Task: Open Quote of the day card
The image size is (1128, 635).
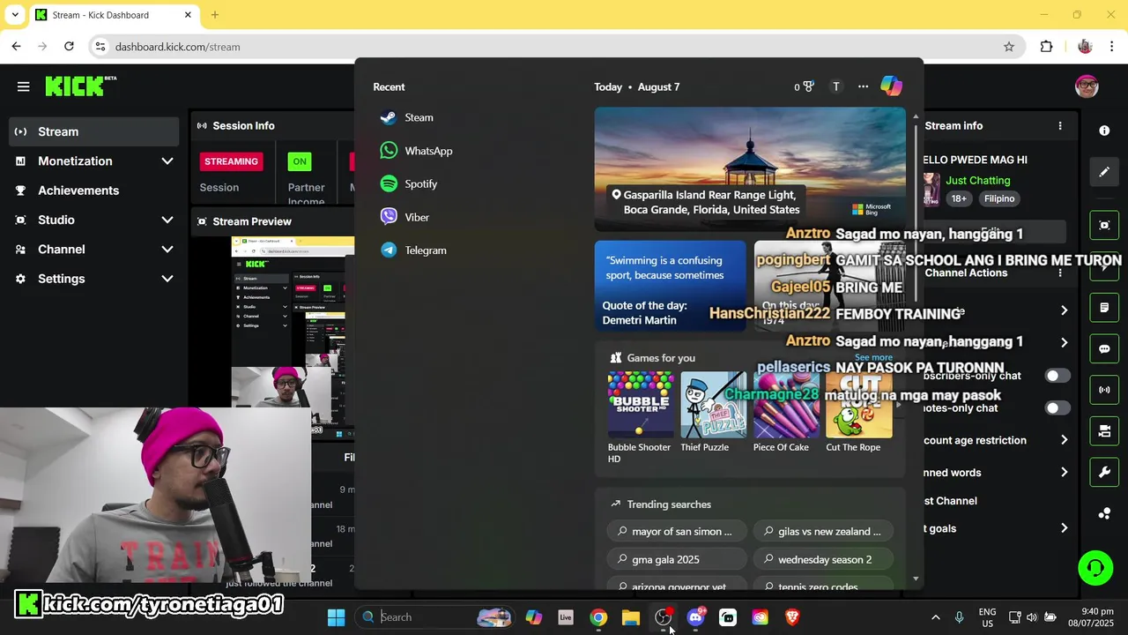Action: click(x=670, y=286)
